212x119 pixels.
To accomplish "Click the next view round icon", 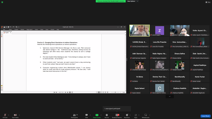I will click(72, 92).
